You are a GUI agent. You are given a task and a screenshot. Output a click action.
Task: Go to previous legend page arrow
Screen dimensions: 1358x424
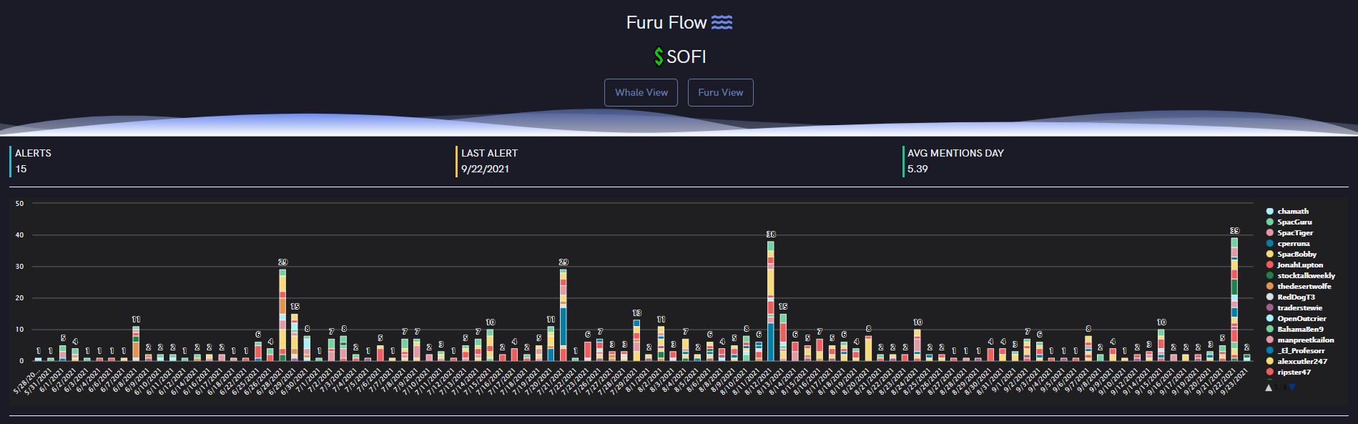(x=1269, y=387)
